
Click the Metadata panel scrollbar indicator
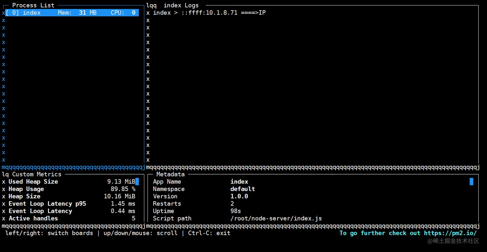pyautogui.click(x=472, y=182)
